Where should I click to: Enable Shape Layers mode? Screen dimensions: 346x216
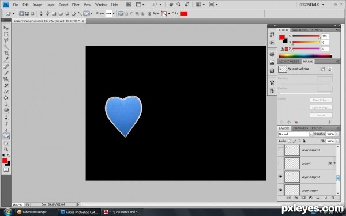pyautogui.click(x=21, y=14)
